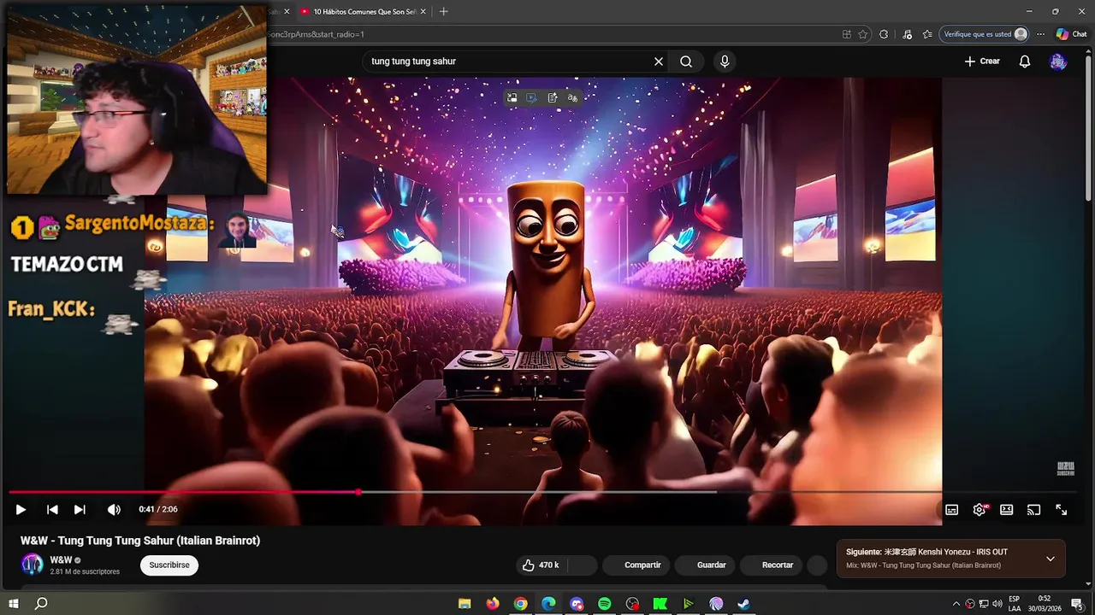Image resolution: width=1095 pixels, height=615 pixels.
Task: Open the Crear menu
Action: pyautogui.click(x=982, y=61)
